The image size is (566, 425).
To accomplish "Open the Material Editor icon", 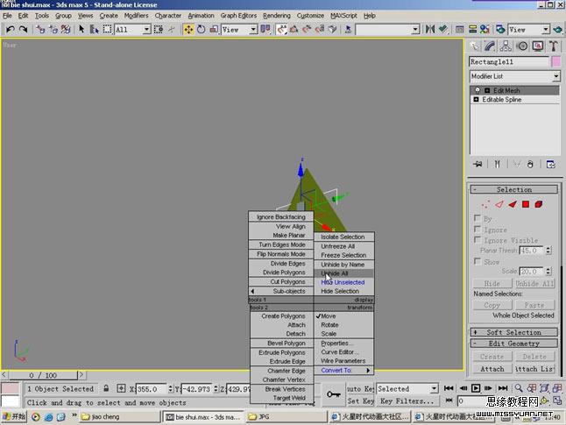I will coord(485,29).
